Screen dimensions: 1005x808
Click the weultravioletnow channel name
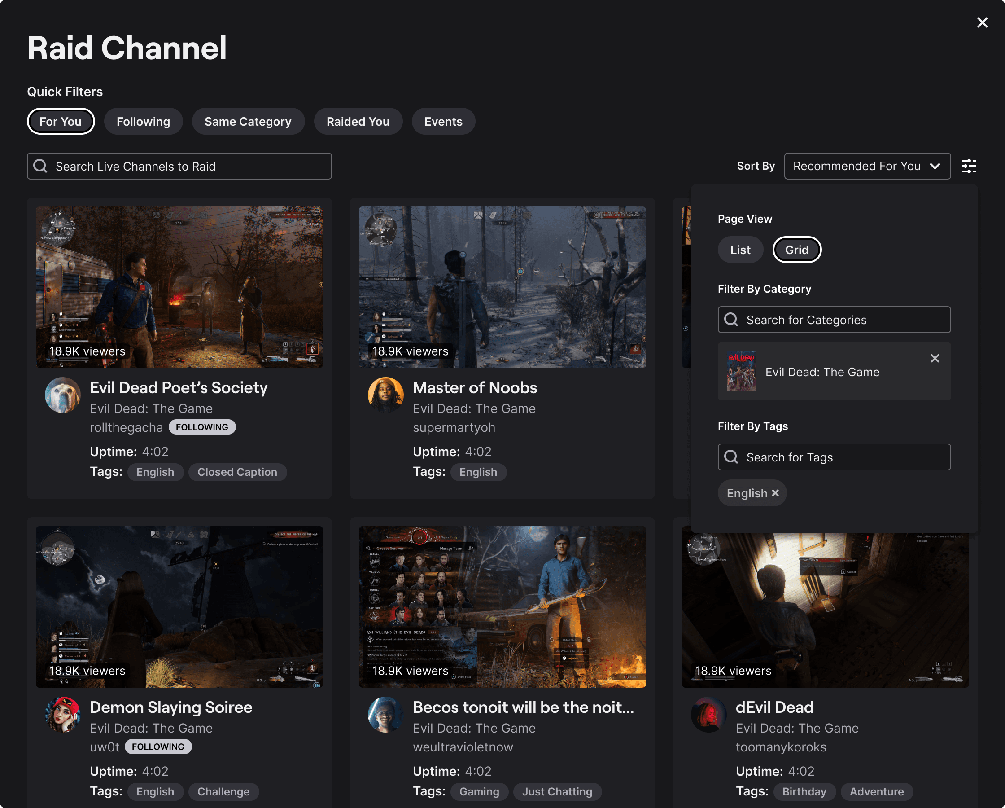click(x=463, y=747)
